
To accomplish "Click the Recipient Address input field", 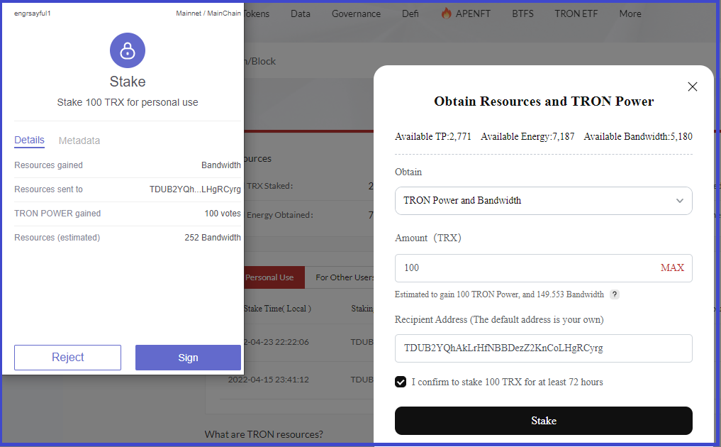I will pyautogui.click(x=544, y=348).
